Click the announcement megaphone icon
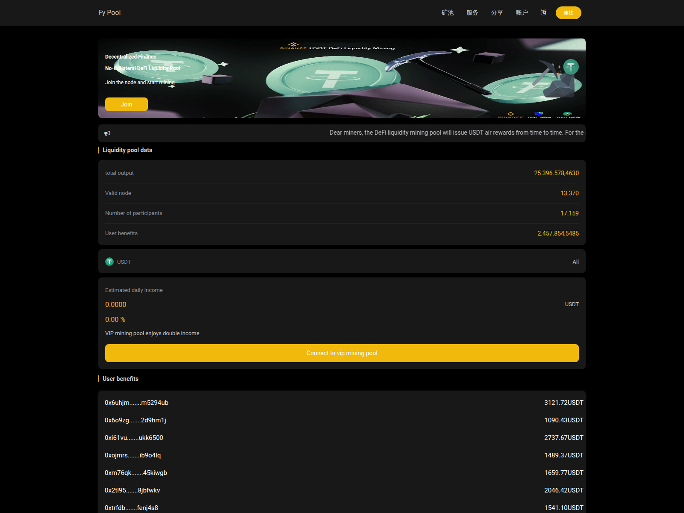The height and width of the screenshot is (513, 684). [107, 133]
